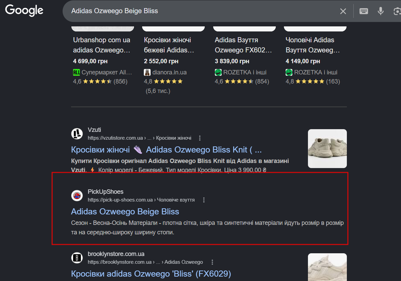Open Кросівки adidas Ozweego 'Bliss' (FX6029) link

pos(151,274)
